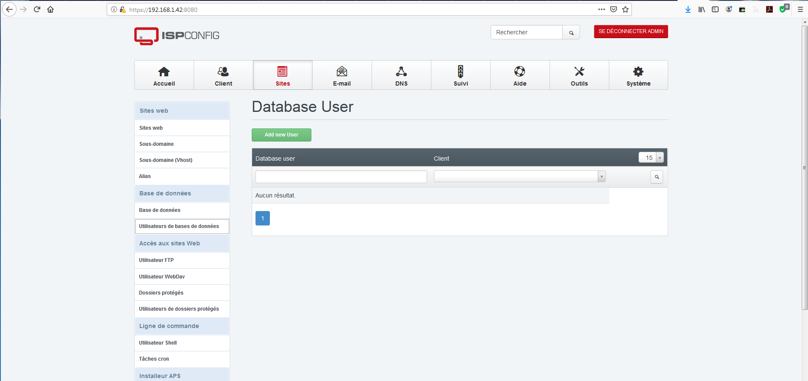Image resolution: width=808 pixels, height=381 pixels.
Task: Go to pagination page 1
Action: (x=263, y=218)
